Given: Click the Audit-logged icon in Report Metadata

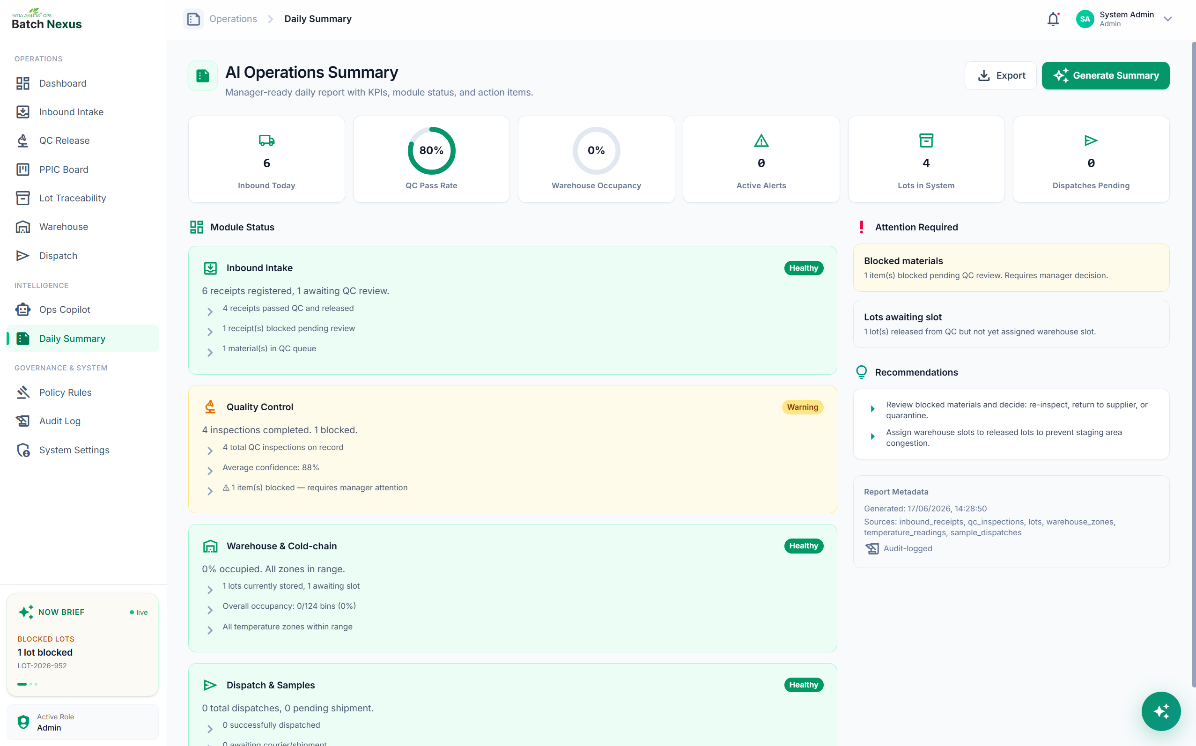Looking at the screenshot, I should point(872,549).
